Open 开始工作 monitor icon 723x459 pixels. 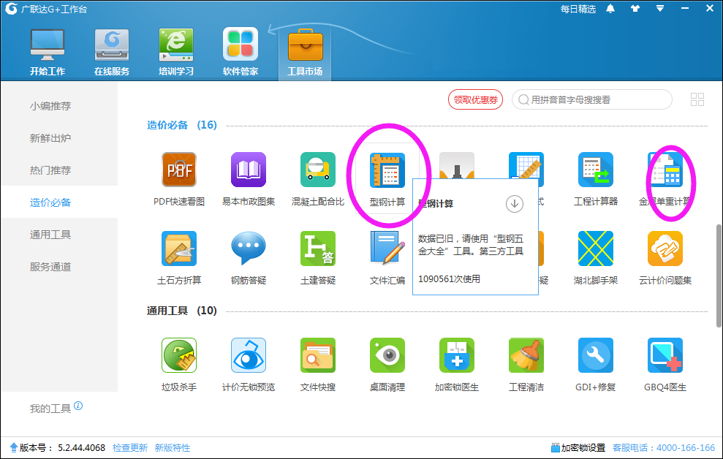click(x=48, y=45)
